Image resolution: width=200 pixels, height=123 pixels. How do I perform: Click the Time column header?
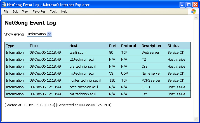coord(34,46)
